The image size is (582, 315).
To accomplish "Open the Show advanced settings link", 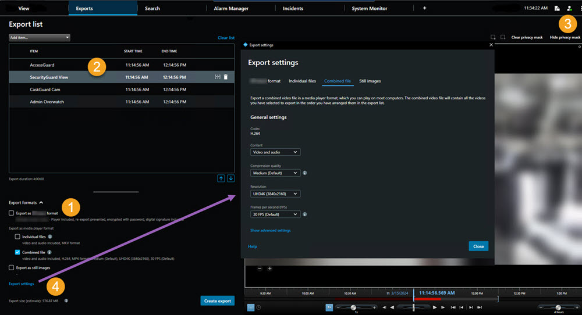I will (270, 230).
